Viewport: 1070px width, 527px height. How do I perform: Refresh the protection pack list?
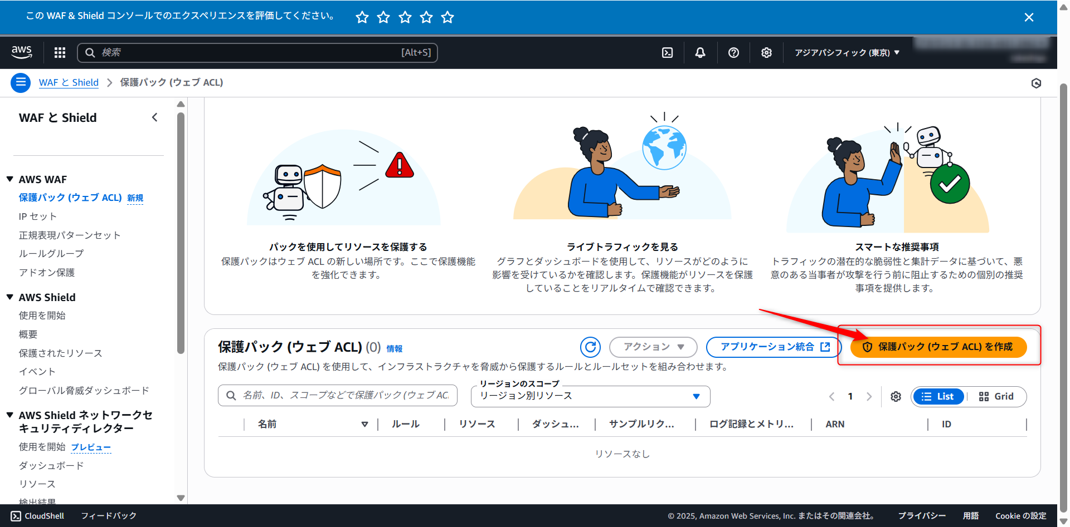click(x=590, y=347)
